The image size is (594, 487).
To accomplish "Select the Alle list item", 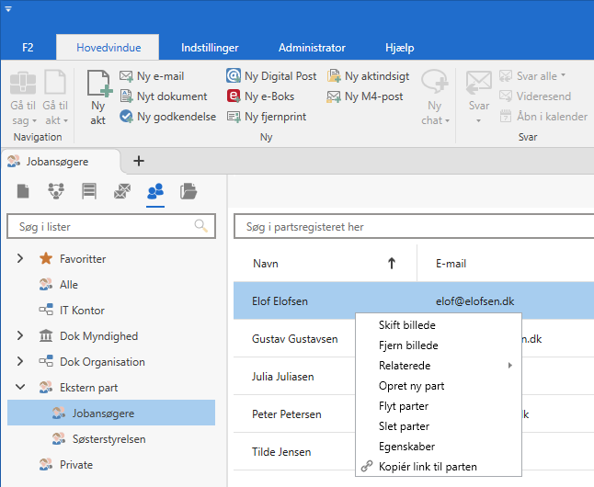I will 68,285.
